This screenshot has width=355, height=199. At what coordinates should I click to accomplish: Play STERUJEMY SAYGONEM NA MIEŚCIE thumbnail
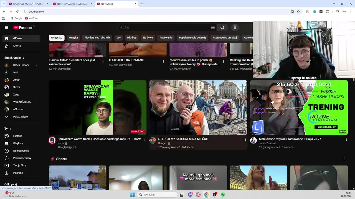coord(198,108)
